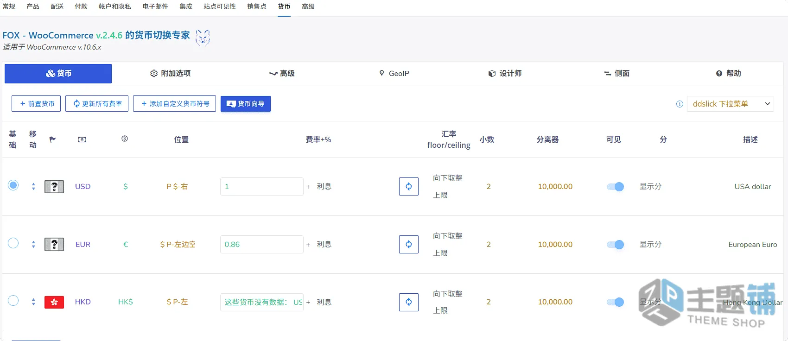The image size is (788, 341).
Task: Click the move handle arrows in HKD row
Action: (x=33, y=302)
